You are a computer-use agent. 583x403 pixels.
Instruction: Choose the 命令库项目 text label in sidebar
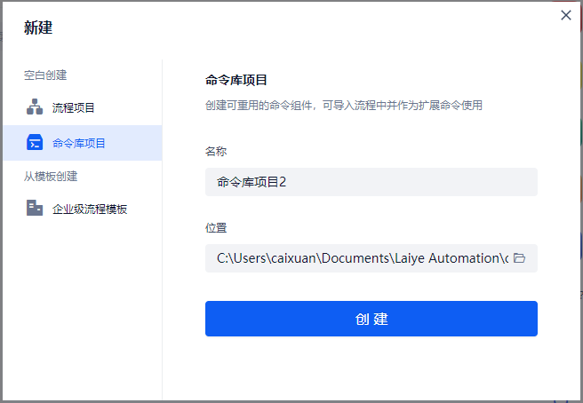pos(79,143)
